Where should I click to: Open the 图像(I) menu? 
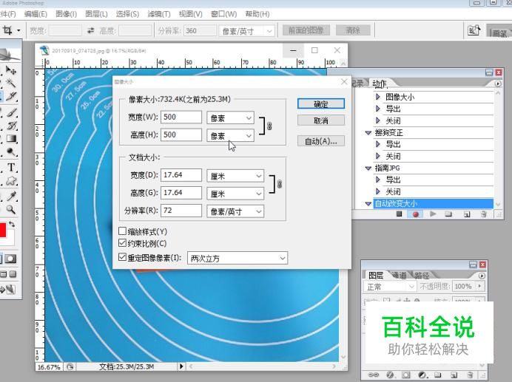pyautogui.click(x=66, y=14)
